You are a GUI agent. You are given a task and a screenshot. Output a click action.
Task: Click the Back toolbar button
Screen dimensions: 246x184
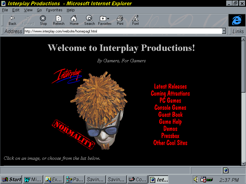[x=12, y=20]
